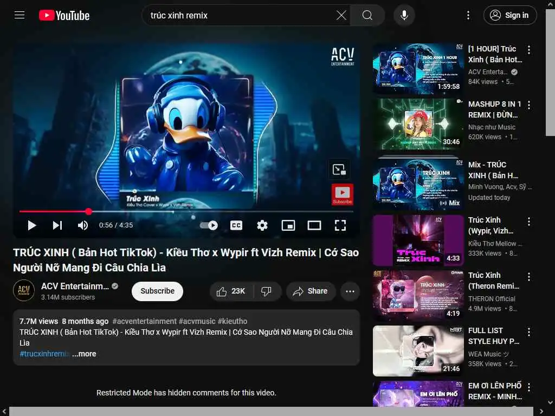Viewport: 555px width, 416px height.
Task: Open Mix - TRÚC XINH playlist thumbnail
Action: coord(418,184)
